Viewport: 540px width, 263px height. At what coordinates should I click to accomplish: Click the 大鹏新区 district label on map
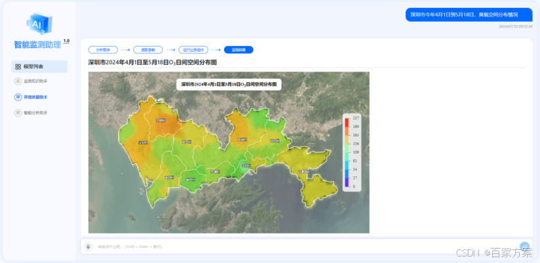click(x=304, y=171)
